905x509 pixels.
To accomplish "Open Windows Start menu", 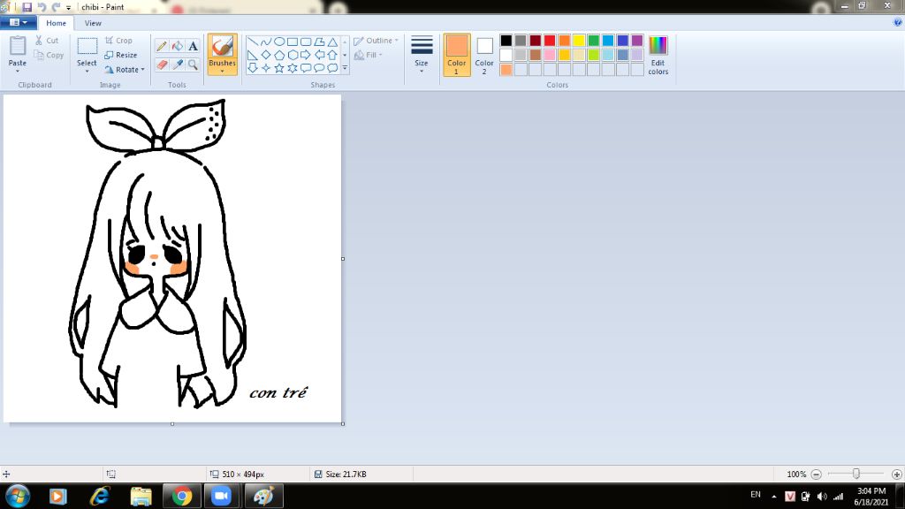I will tap(18, 497).
